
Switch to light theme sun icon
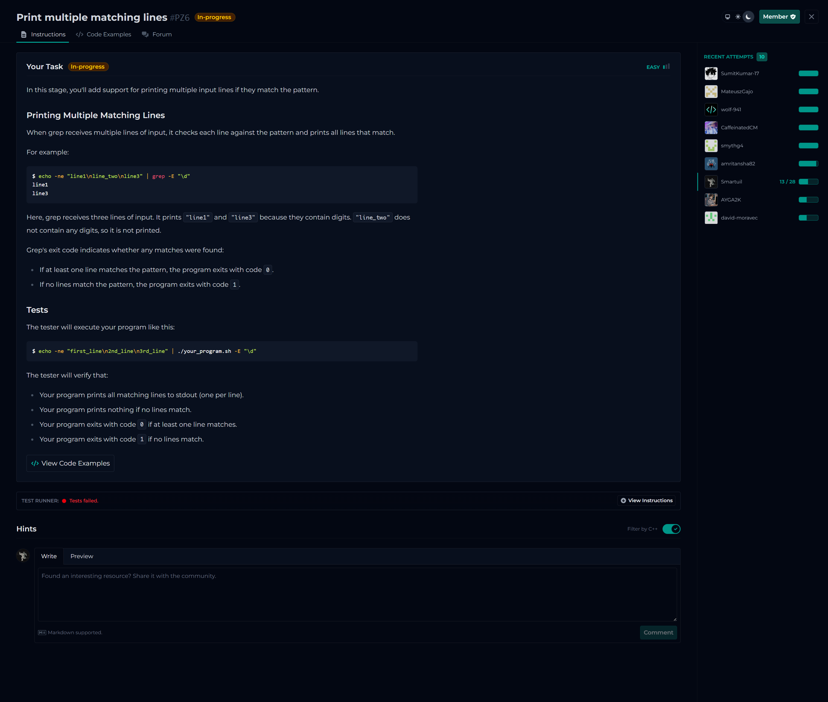[738, 17]
